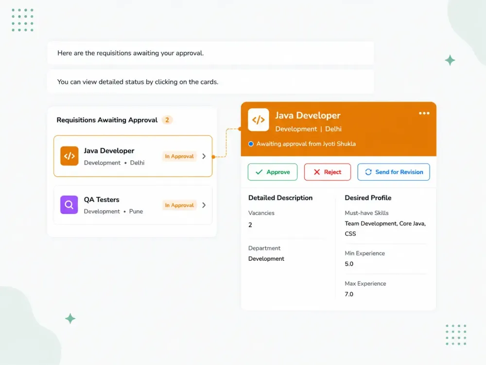
Task: Click the 'Detailed Description' heading
Action: click(280, 198)
